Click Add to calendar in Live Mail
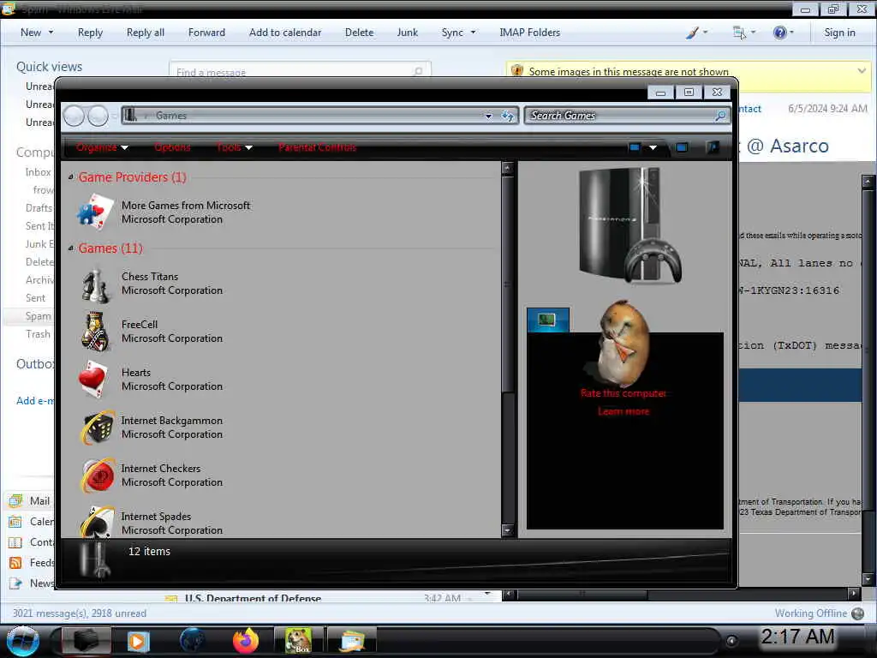Image resolution: width=877 pixels, height=658 pixels. [x=285, y=33]
